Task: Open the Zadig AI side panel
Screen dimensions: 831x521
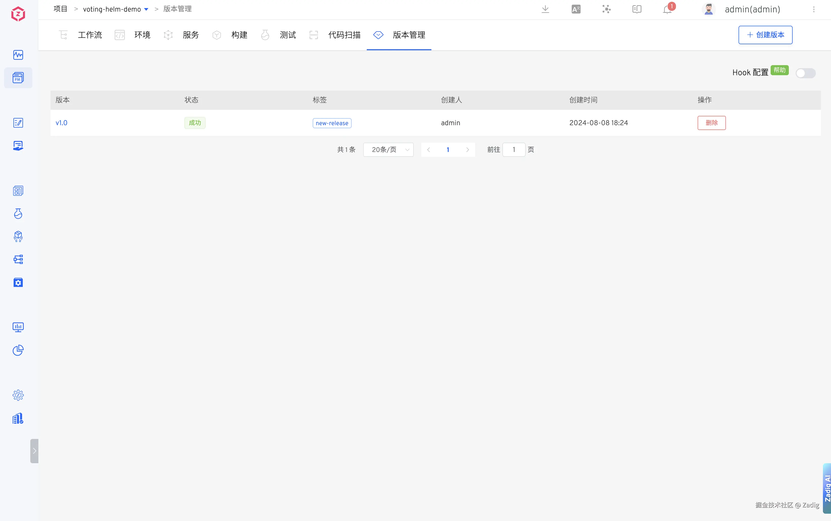Action: coord(827,488)
